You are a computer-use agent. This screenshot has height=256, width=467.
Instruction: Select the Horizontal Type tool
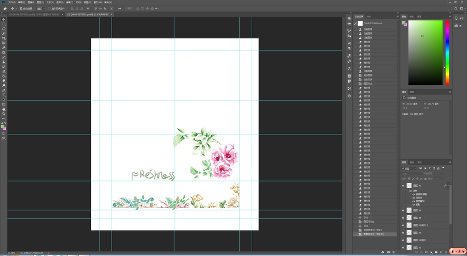[4, 95]
